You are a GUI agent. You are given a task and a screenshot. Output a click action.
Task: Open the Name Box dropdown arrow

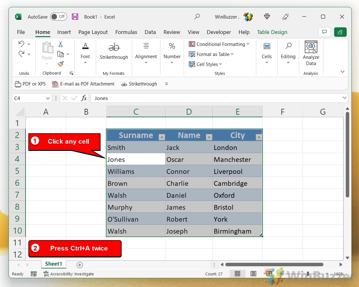point(48,98)
